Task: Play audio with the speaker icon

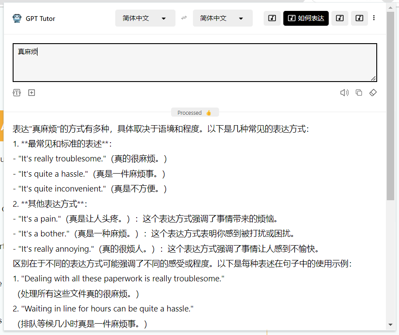Action: point(344,92)
